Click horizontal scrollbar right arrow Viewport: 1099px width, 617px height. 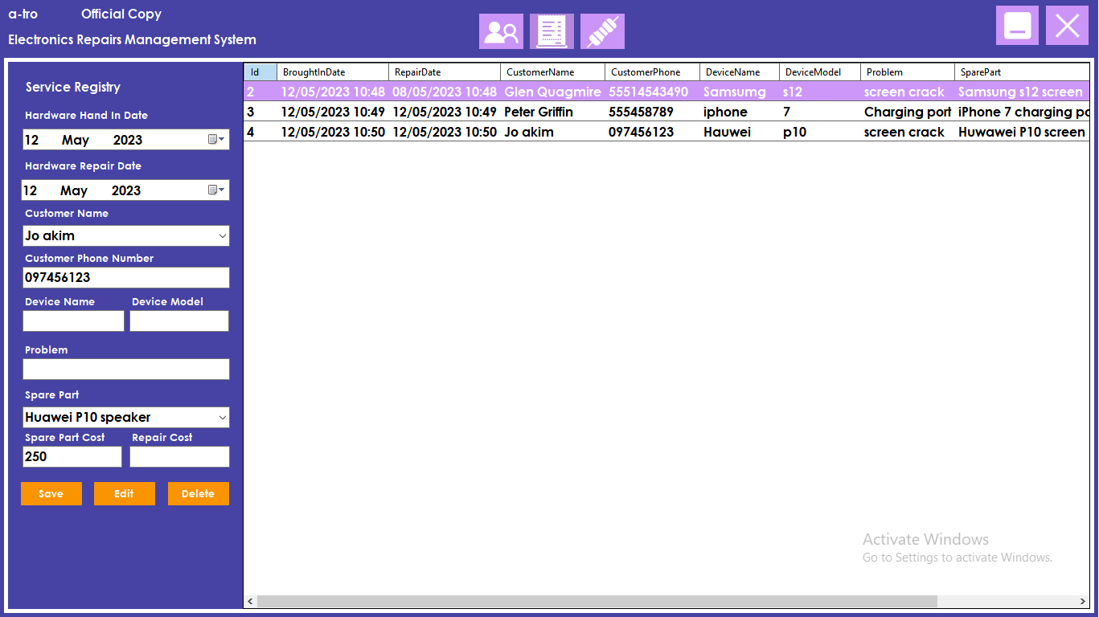tap(1083, 602)
